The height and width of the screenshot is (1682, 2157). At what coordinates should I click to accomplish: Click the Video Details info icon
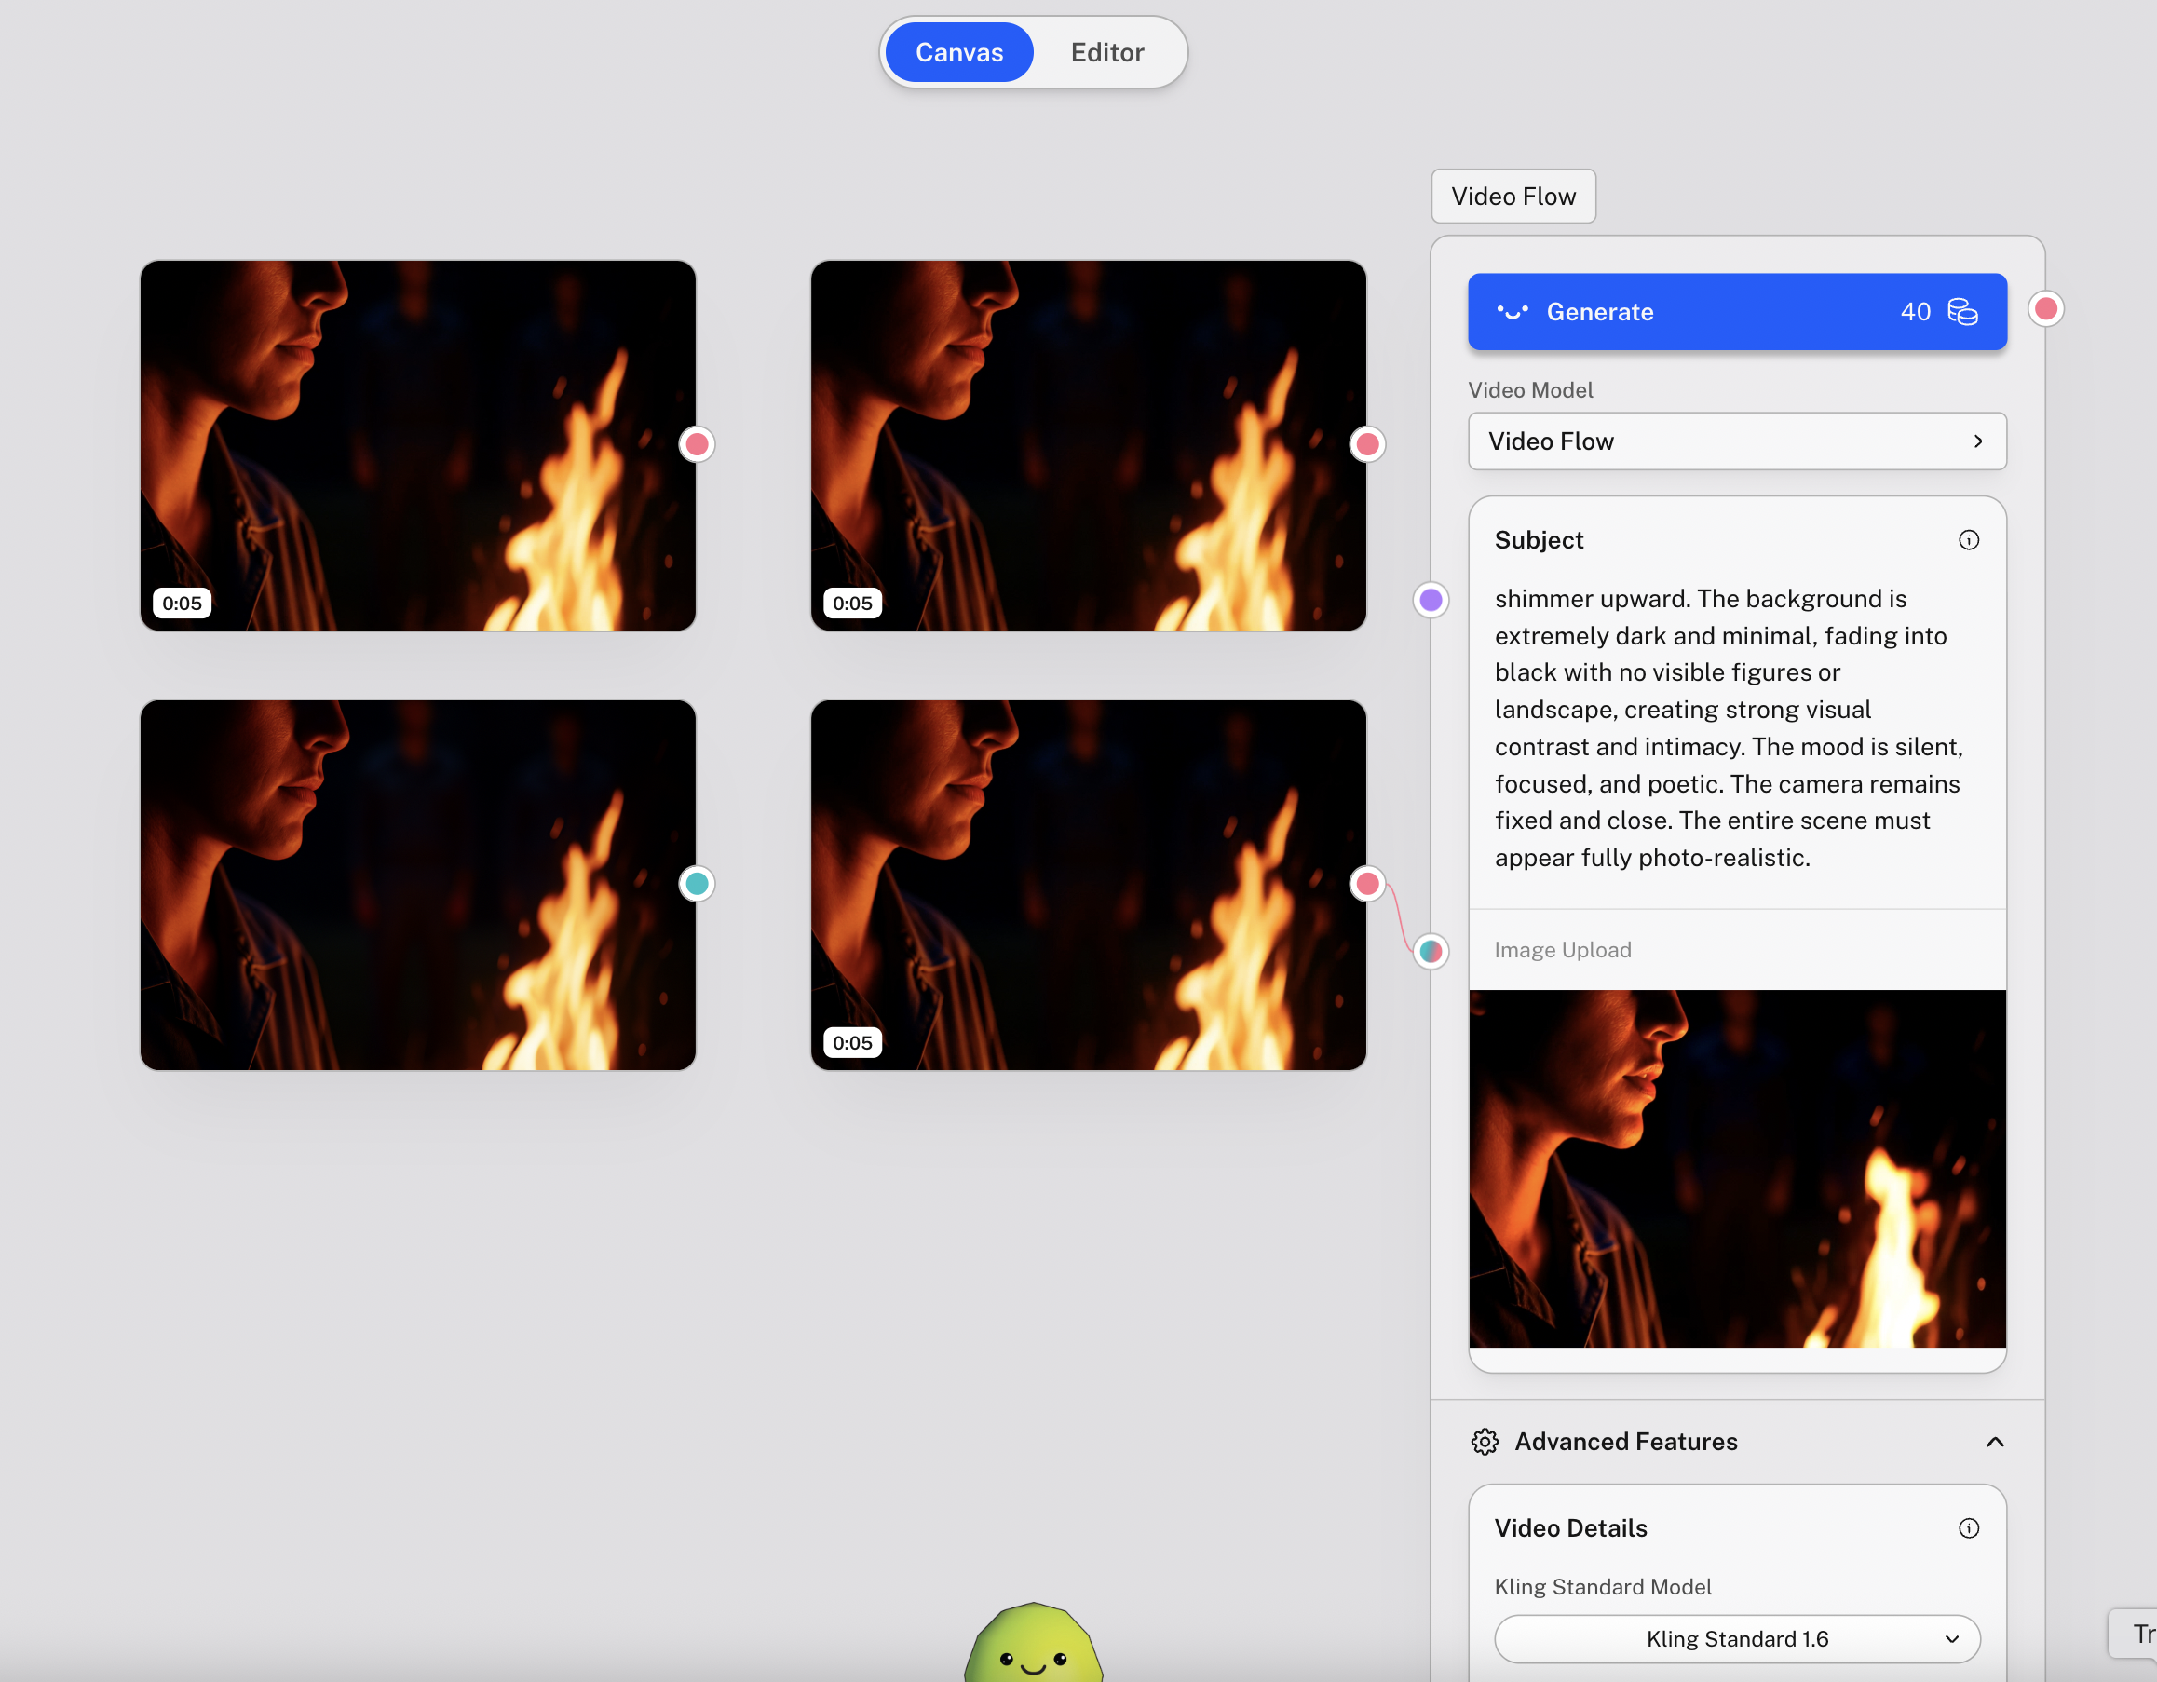[1967, 1528]
